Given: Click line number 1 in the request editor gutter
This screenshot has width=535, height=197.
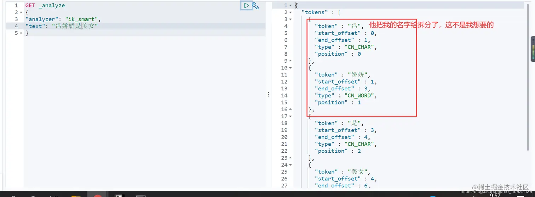Looking at the screenshot, I should (16, 6).
